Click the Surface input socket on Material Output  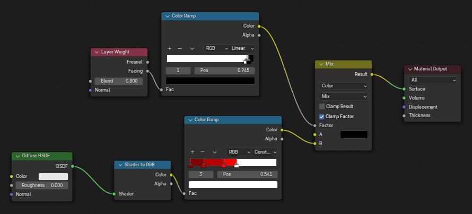click(x=404, y=89)
